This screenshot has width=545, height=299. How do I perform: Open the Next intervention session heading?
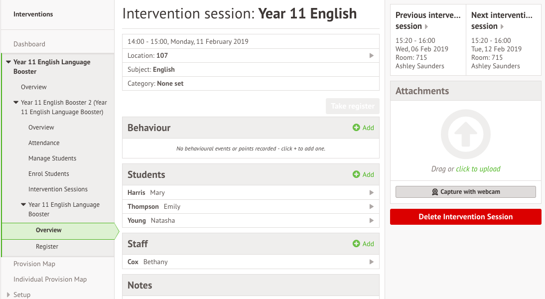click(502, 20)
